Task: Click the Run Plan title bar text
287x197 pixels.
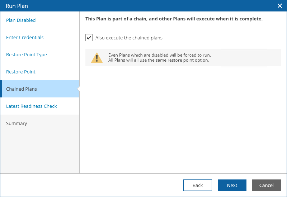Action: [17, 6]
